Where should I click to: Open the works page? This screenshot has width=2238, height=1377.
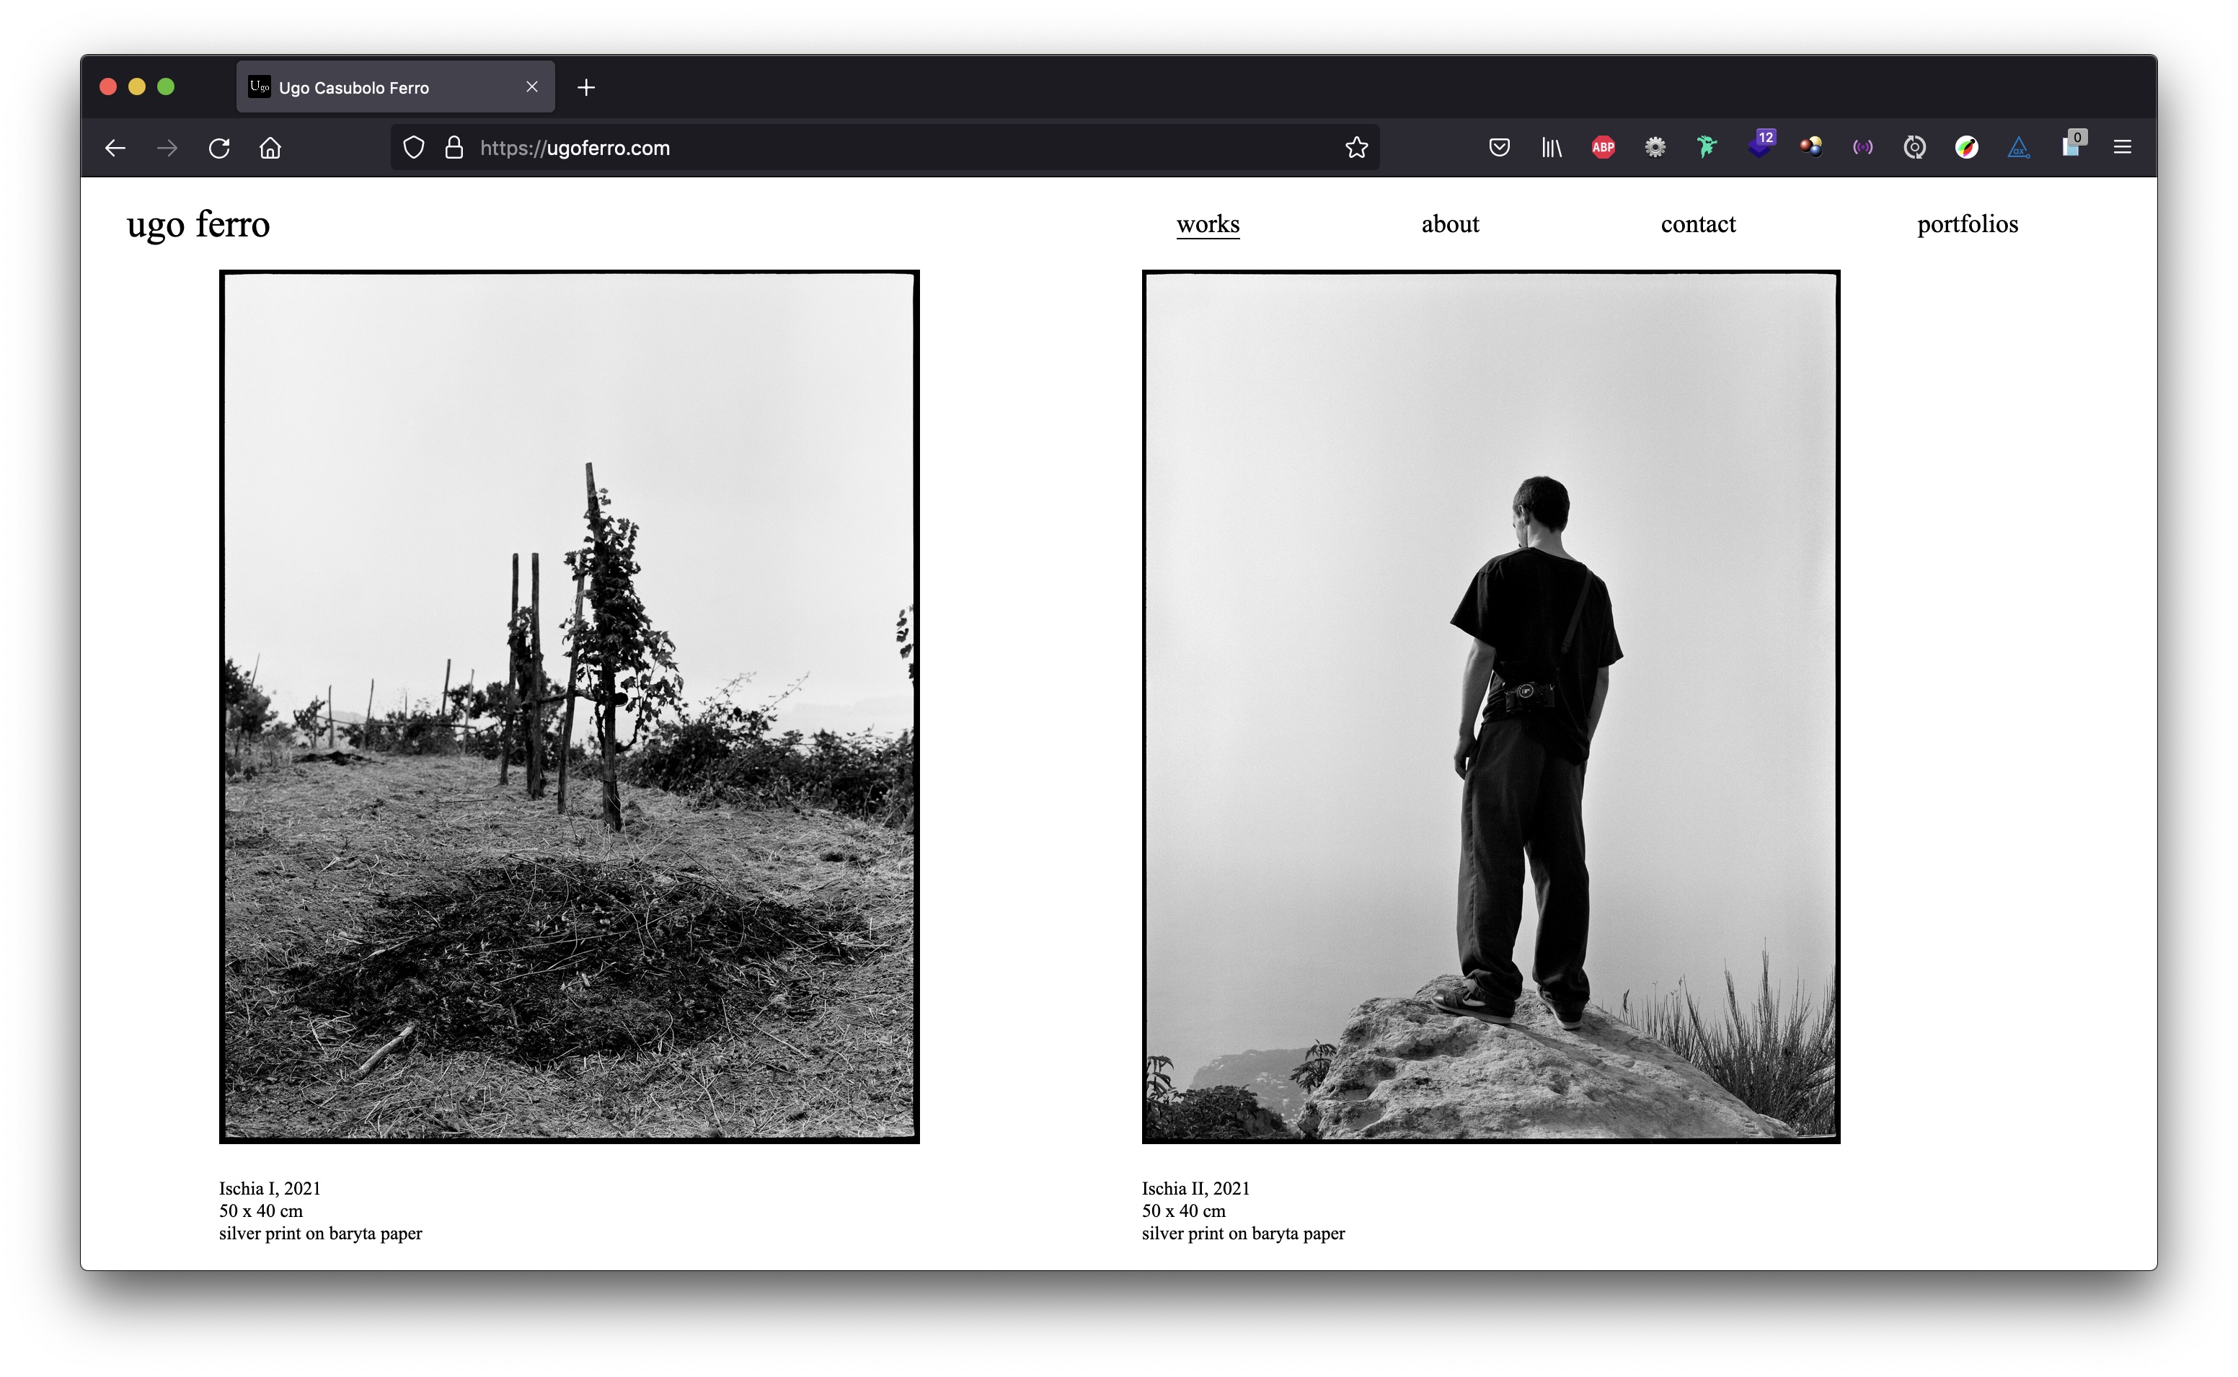click(x=1207, y=224)
